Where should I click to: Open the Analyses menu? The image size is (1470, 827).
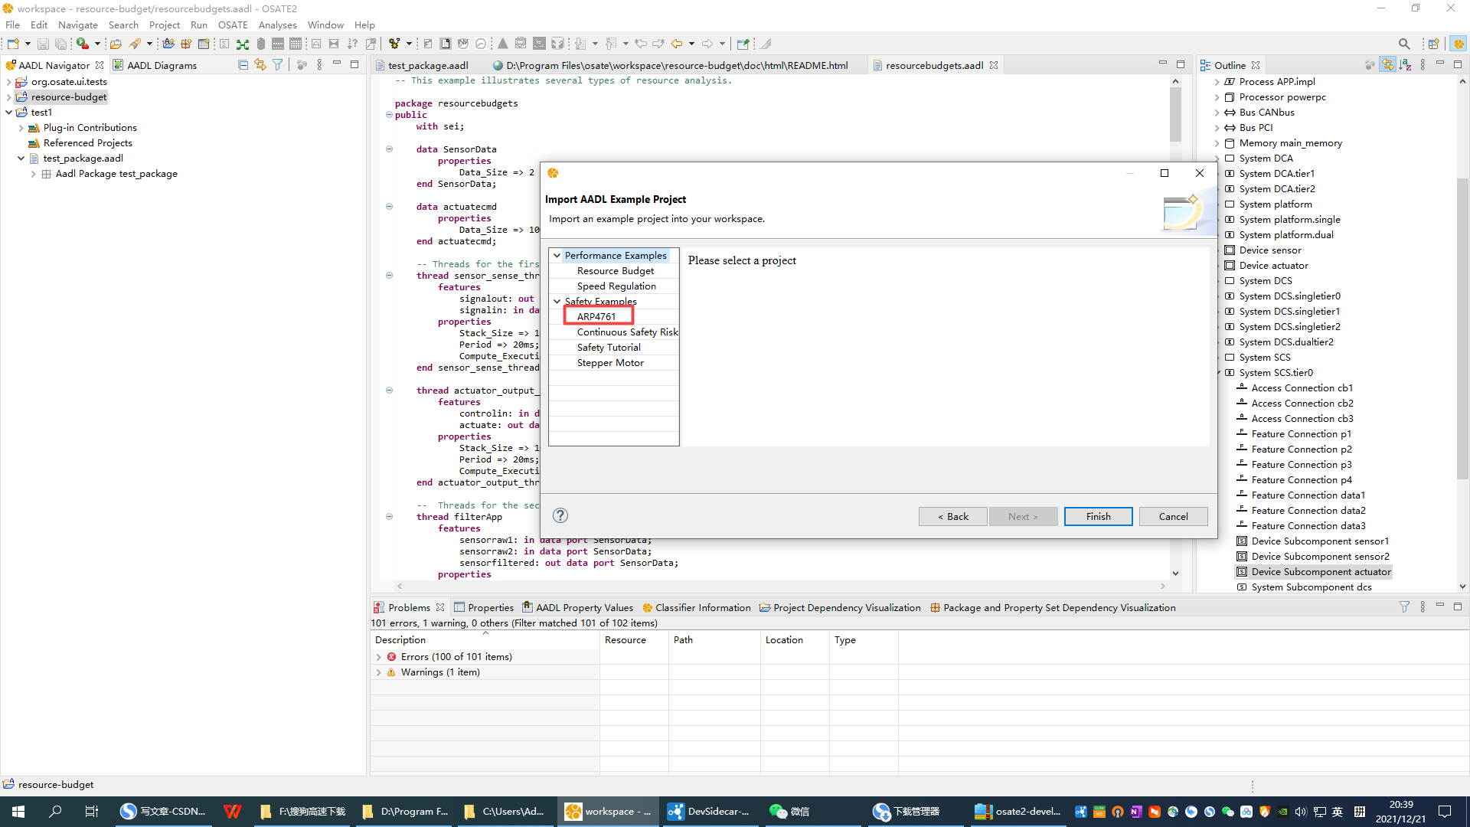pos(277,25)
